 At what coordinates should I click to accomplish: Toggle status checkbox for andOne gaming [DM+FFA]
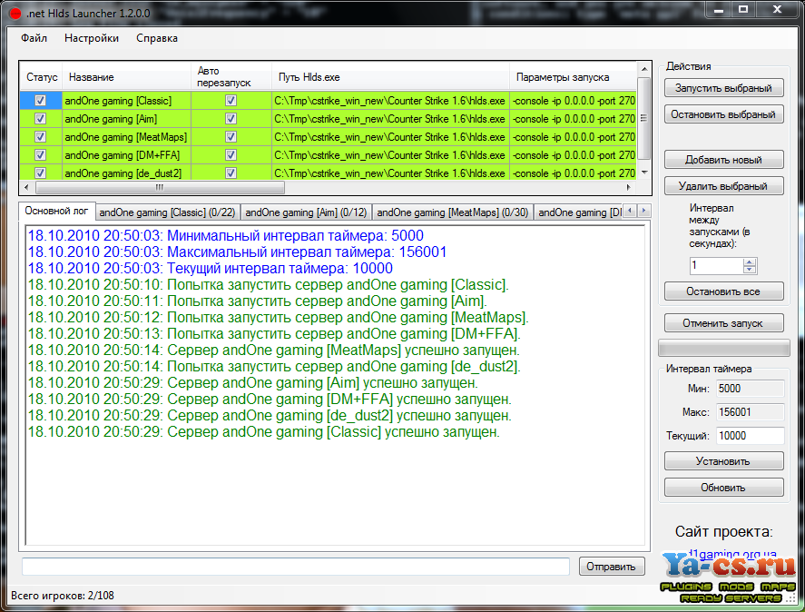(x=40, y=154)
